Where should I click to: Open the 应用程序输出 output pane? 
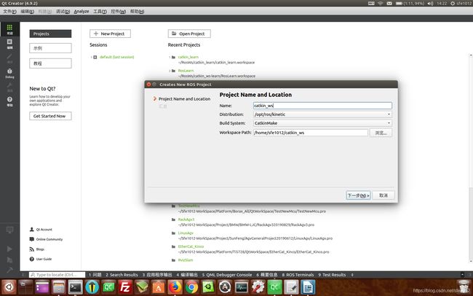(x=157, y=275)
